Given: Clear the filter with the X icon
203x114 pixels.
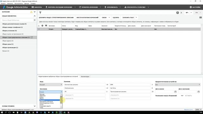Looking at the screenshot, I should pyautogui.click(x=181, y=13).
